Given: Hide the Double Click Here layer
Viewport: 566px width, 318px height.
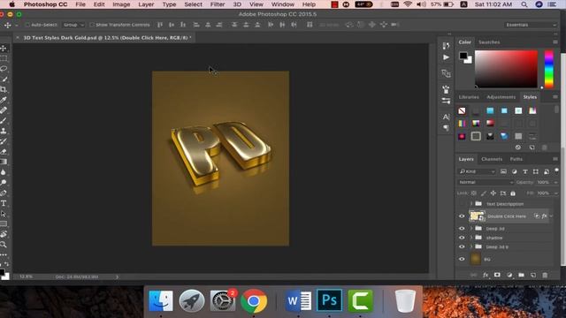Looking at the screenshot, I should [x=462, y=216].
